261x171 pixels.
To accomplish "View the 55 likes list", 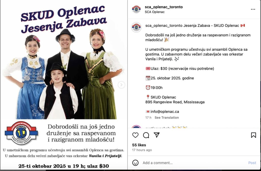I will (139, 145).
